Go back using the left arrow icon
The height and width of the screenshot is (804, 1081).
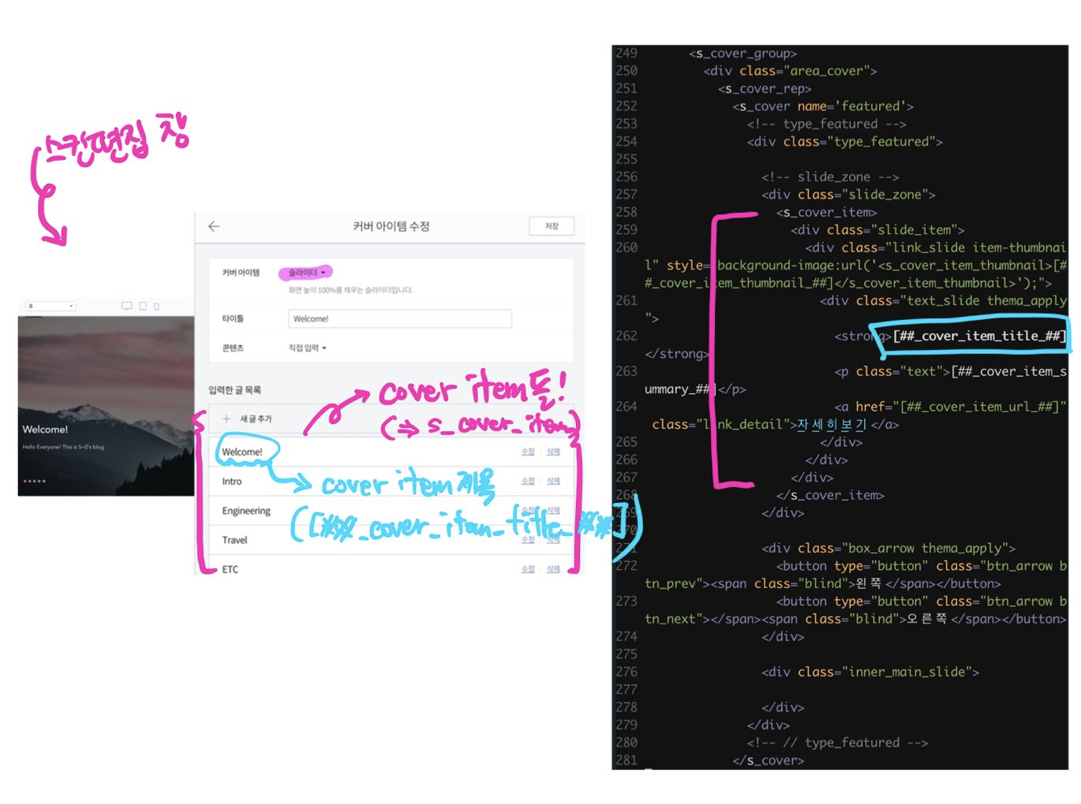[x=214, y=226]
